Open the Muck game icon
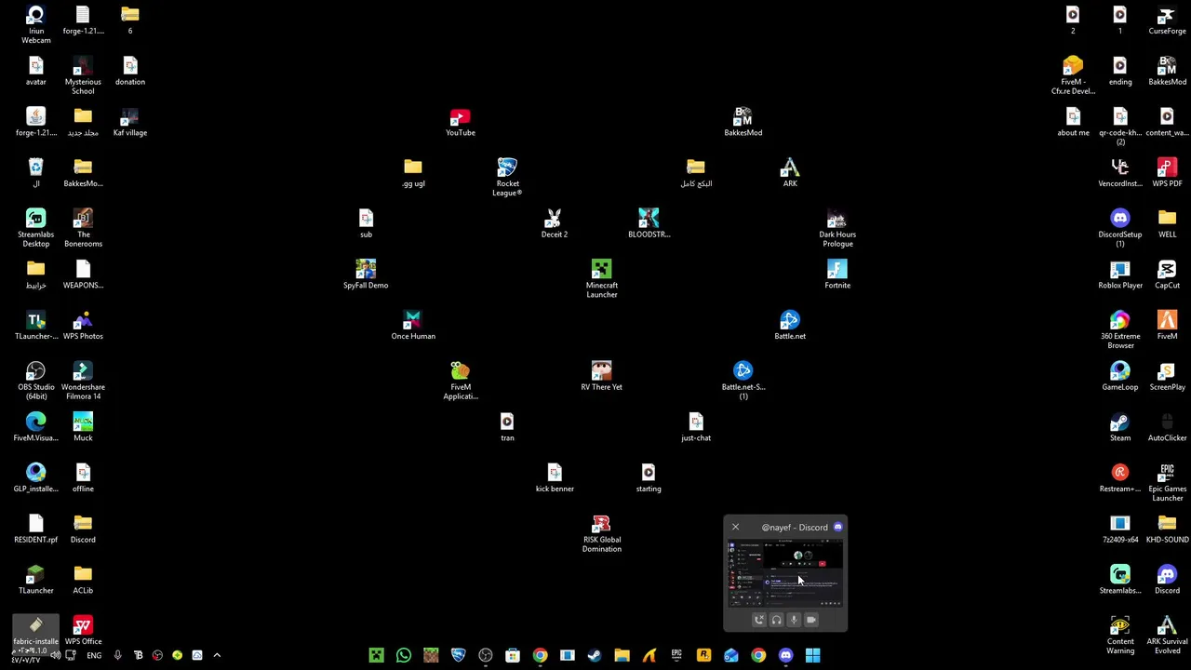This screenshot has height=670, width=1191. tap(83, 427)
